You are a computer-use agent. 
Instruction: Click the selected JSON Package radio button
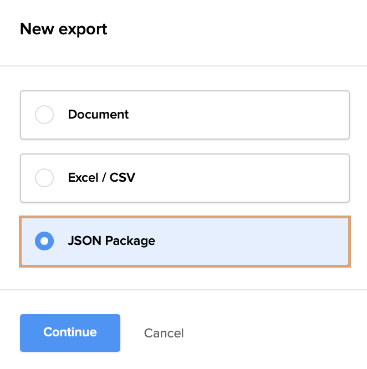[x=44, y=241]
